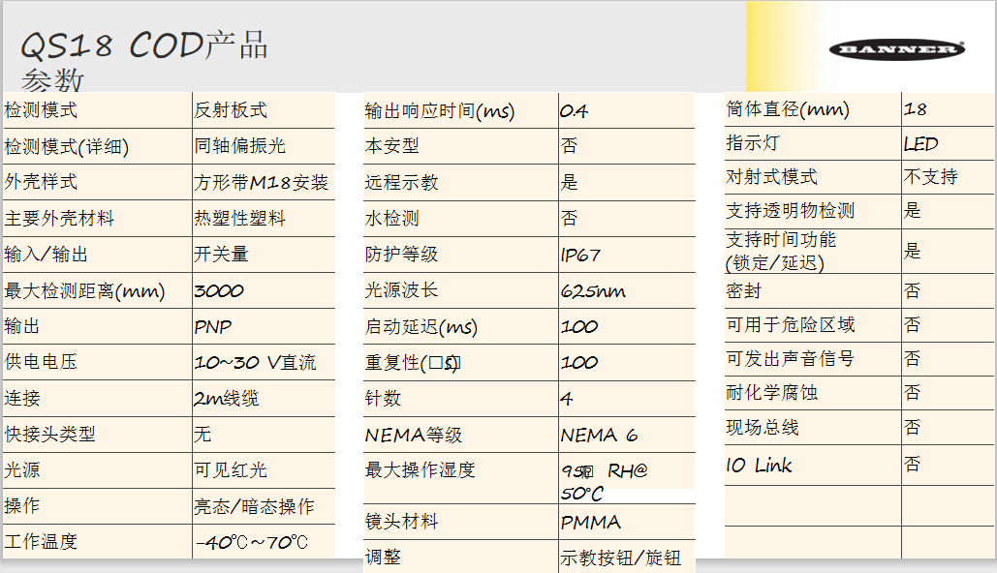Select the '镜头材料' label

[401, 522]
